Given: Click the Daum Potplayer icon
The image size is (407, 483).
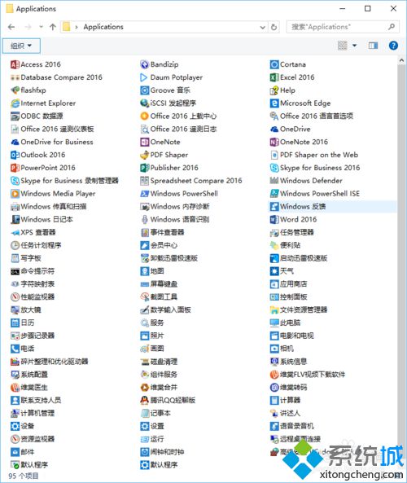Looking at the screenshot, I should tap(144, 77).
